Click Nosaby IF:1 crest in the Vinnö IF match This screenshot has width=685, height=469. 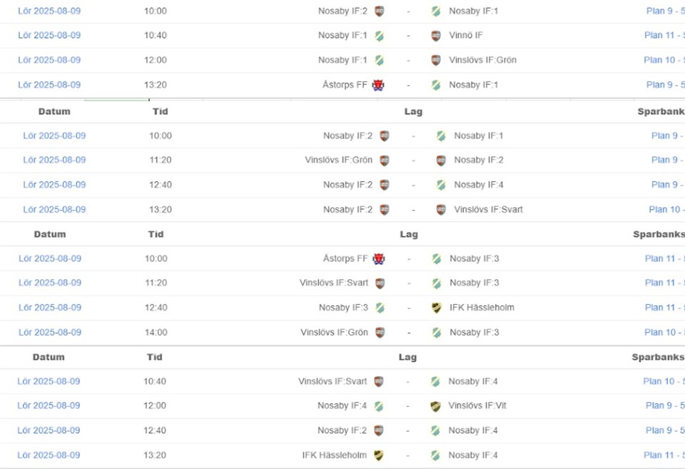pos(379,36)
